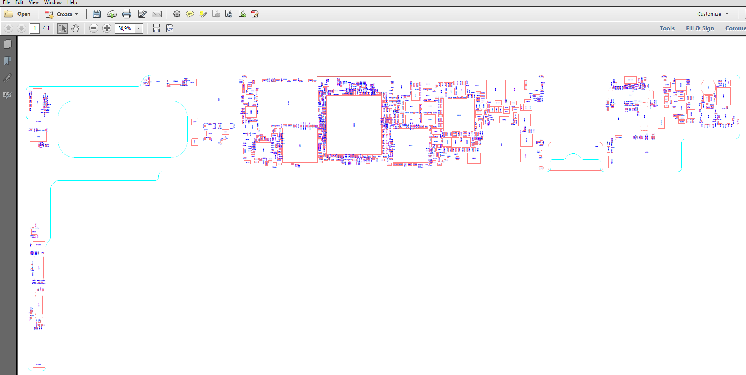Open the Page Thumbnails panel

pyautogui.click(x=8, y=44)
